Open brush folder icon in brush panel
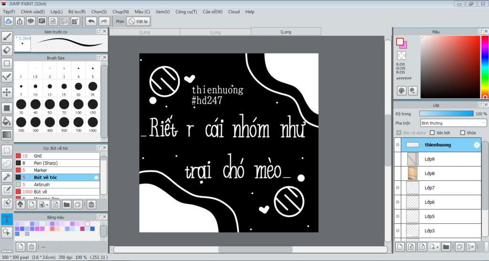This screenshot has width=489, height=261. pos(66,205)
